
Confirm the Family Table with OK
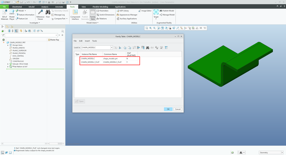click(x=168, y=109)
